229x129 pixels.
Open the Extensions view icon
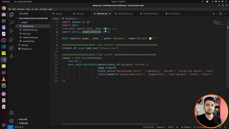click(x=11, y=48)
